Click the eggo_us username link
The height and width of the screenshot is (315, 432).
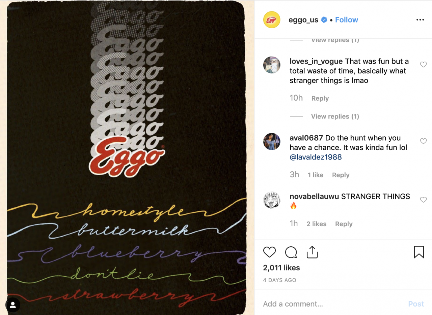click(303, 20)
